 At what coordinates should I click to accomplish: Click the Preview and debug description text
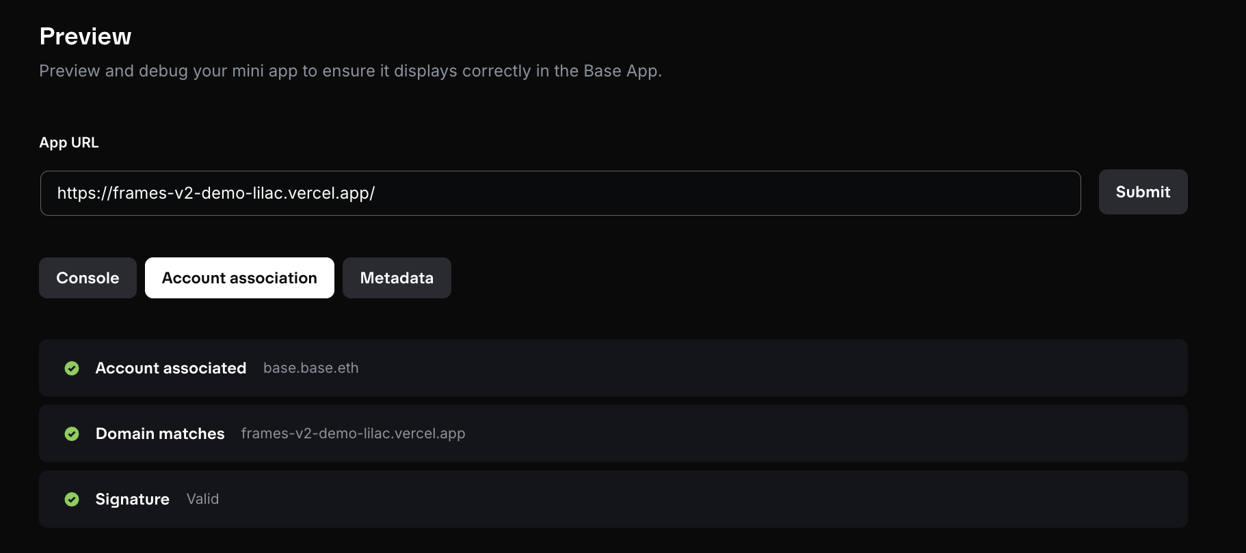point(350,71)
